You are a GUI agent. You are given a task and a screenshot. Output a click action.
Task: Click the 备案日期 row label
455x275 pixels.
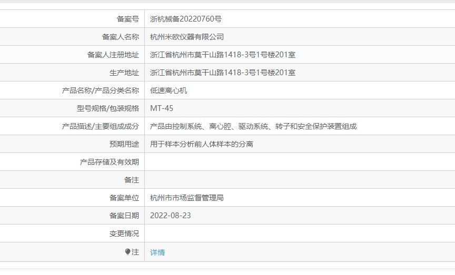124,216
